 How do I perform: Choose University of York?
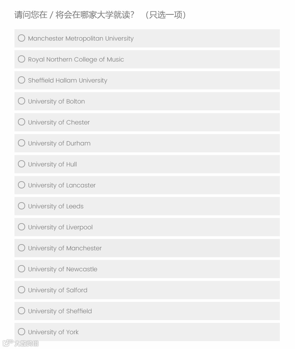pyautogui.click(x=22, y=332)
